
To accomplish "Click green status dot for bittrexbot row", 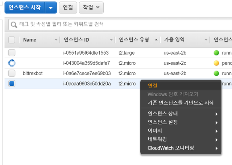I will click(216, 73).
